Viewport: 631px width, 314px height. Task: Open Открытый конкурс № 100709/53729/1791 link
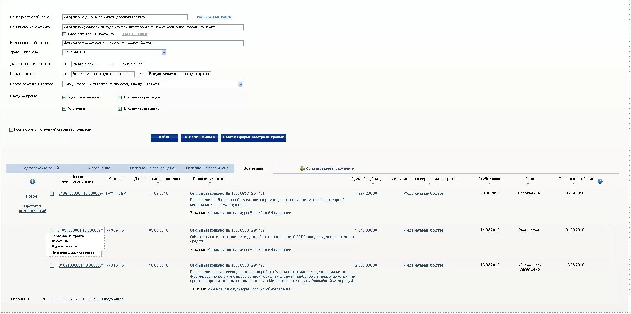(227, 194)
